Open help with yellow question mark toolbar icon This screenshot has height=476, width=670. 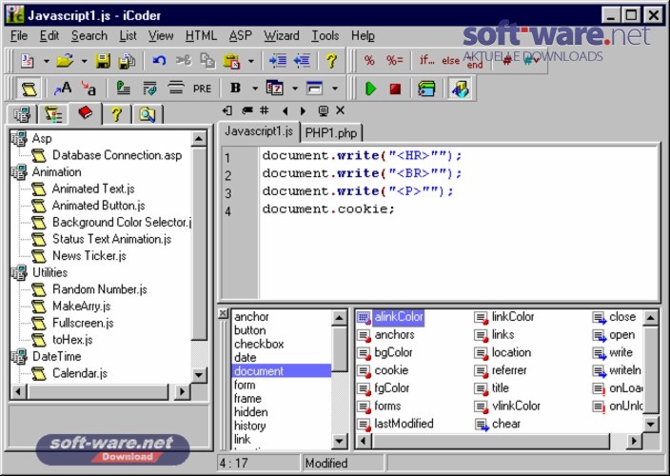(331, 61)
